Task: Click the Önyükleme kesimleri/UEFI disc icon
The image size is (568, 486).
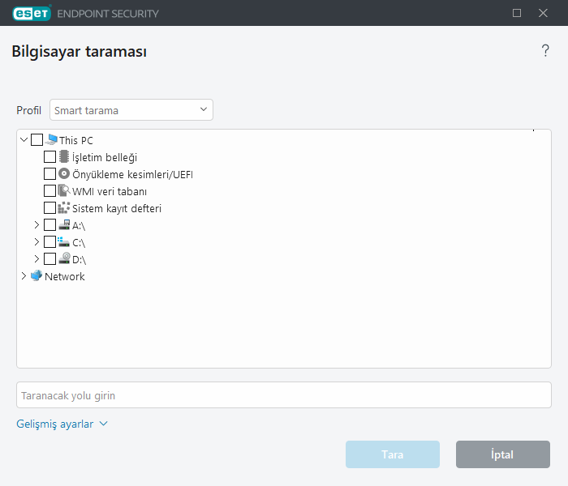Action: coord(64,174)
